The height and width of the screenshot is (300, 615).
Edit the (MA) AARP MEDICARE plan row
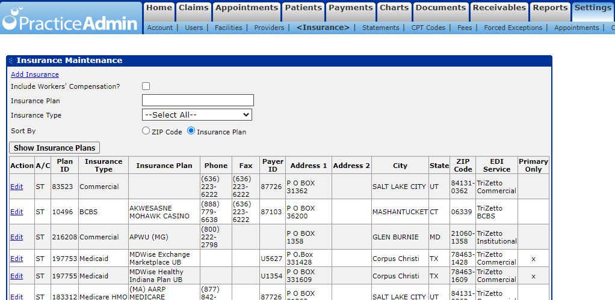(16, 296)
